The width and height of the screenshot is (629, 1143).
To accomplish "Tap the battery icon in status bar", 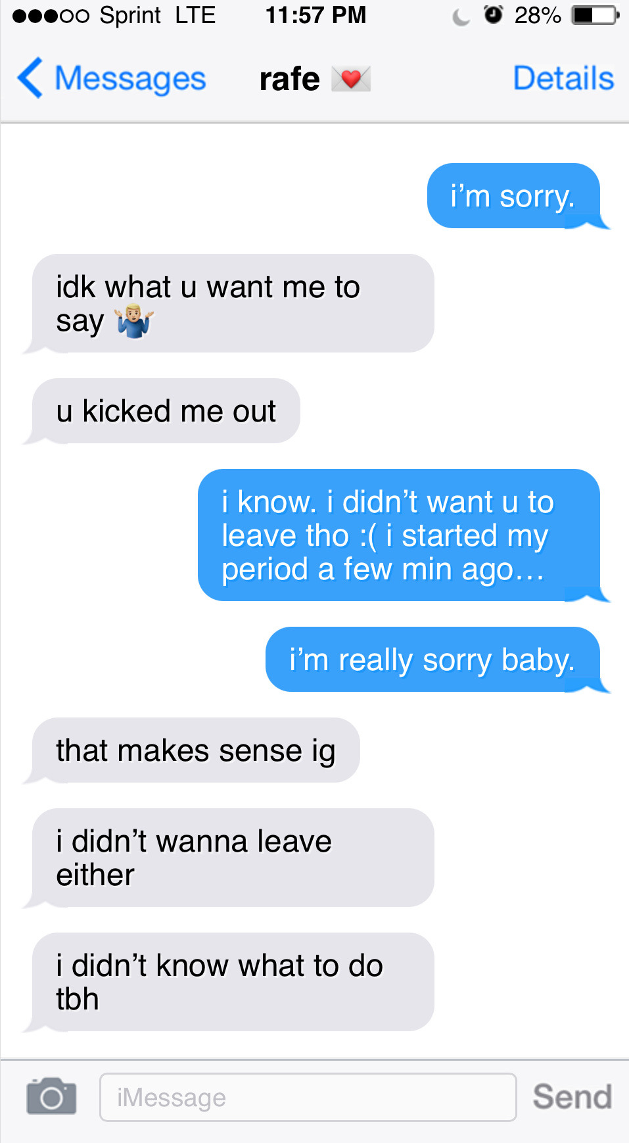I will coord(595,15).
